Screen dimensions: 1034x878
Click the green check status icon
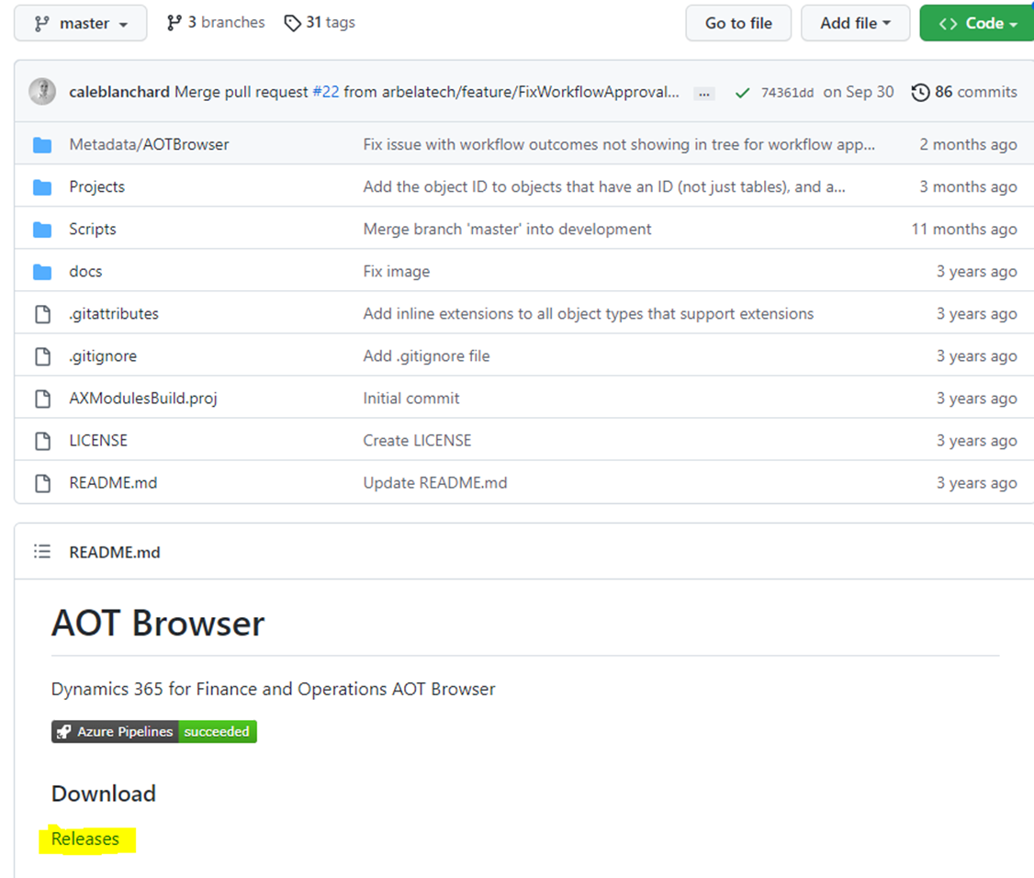point(742,93)
